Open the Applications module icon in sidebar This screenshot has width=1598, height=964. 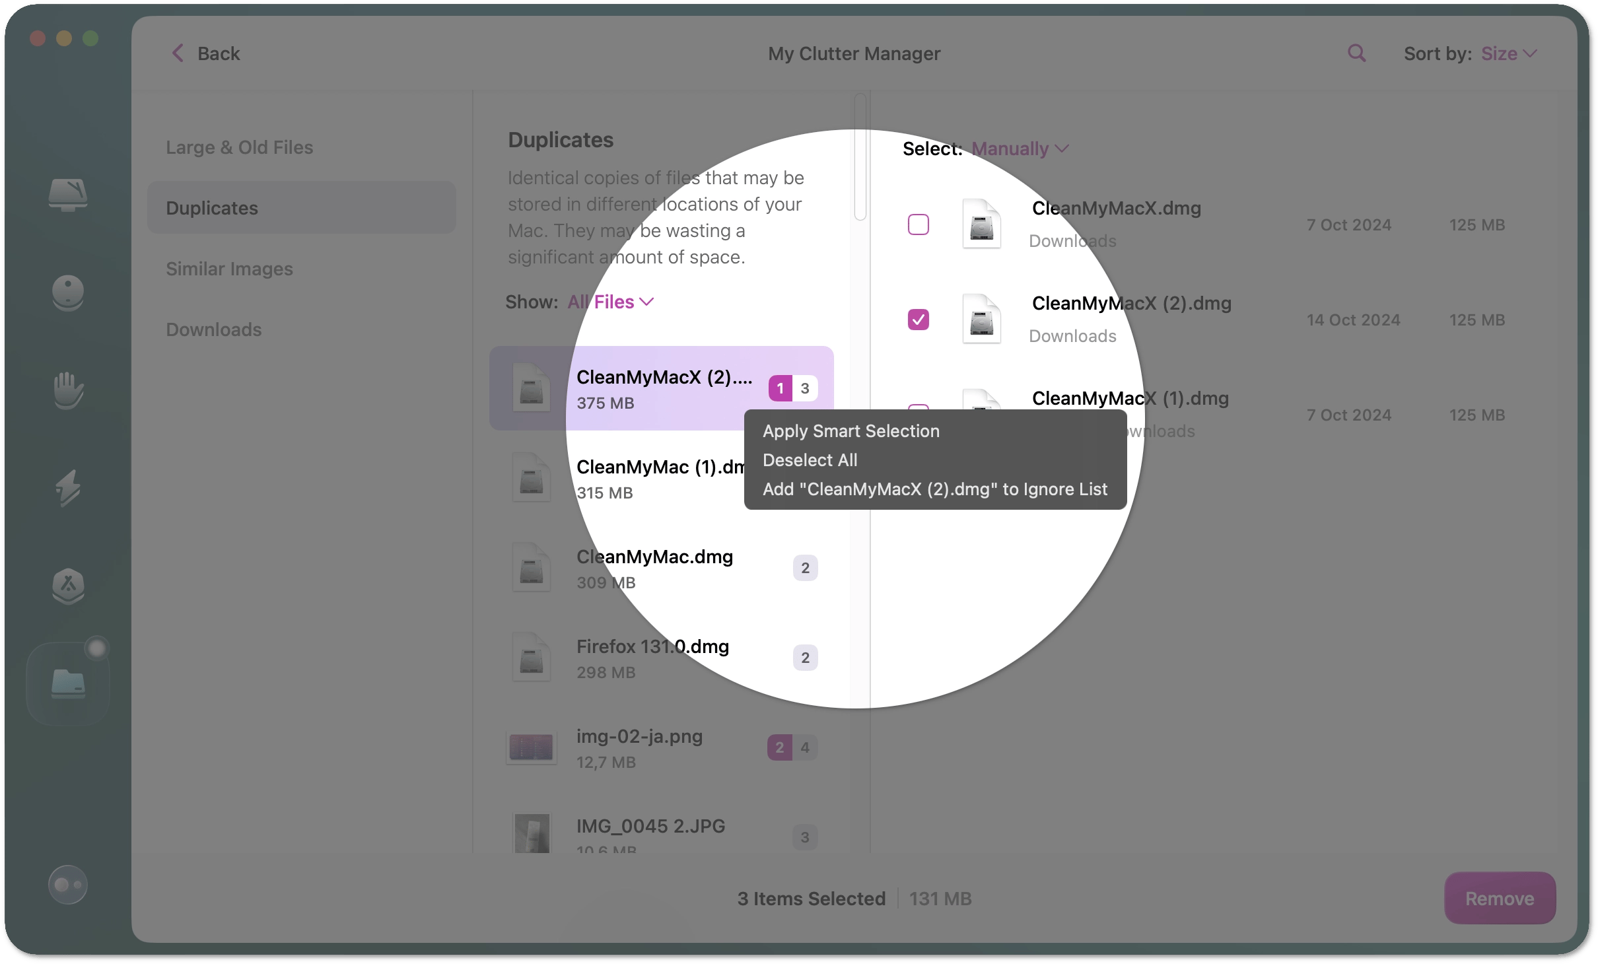coord(68,586)
